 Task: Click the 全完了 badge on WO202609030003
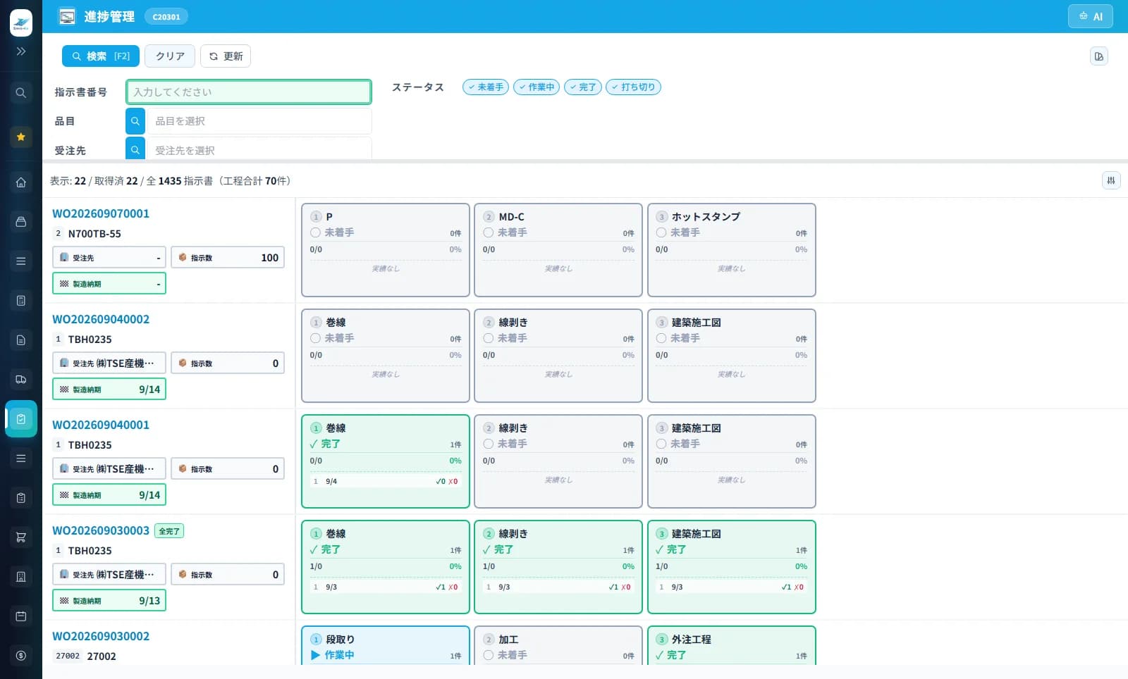tap(169, 531)
